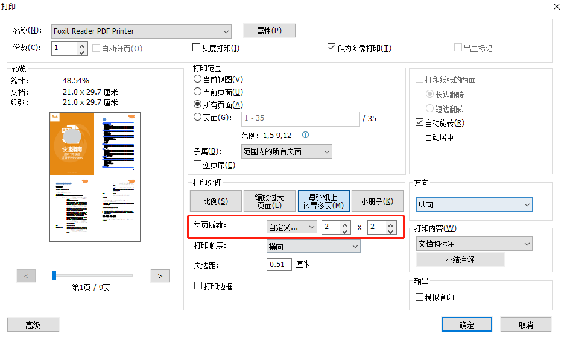The image size is (564, 343).
Task: Enable 打印边框 print border checkbox
Action: [x=198, y=286]
